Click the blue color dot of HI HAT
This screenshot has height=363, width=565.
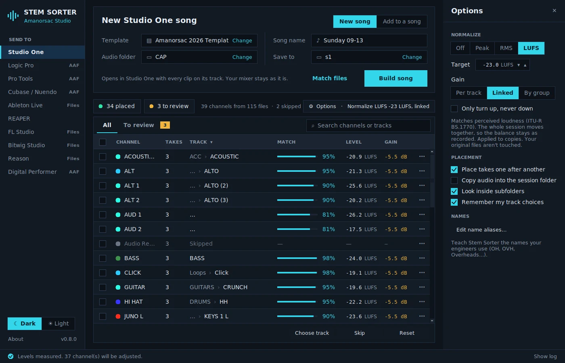(x=118, y=302)
